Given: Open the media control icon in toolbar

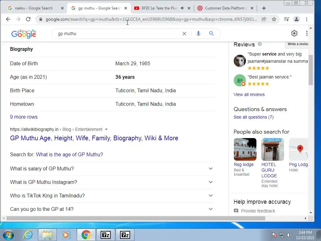Looking at the screenshot, I should coord(286,19).
